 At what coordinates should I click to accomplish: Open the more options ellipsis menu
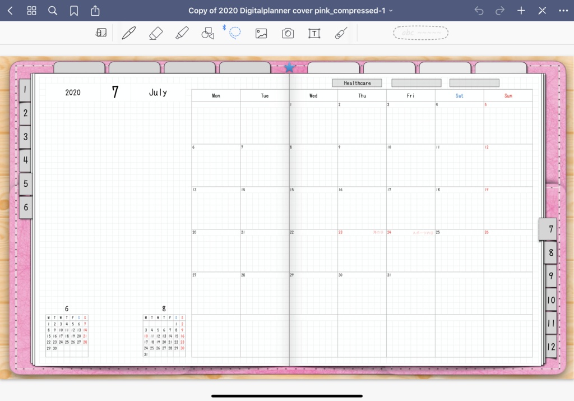(x=564, y=10)
